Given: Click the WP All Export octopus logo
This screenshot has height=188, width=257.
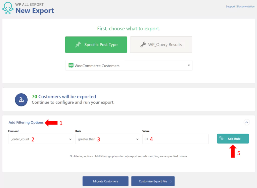Looking at the screenshot, I should pos(8,8).
